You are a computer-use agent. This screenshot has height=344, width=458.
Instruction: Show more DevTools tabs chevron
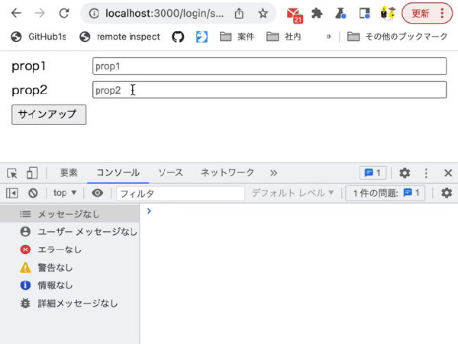tap(273, 173)
